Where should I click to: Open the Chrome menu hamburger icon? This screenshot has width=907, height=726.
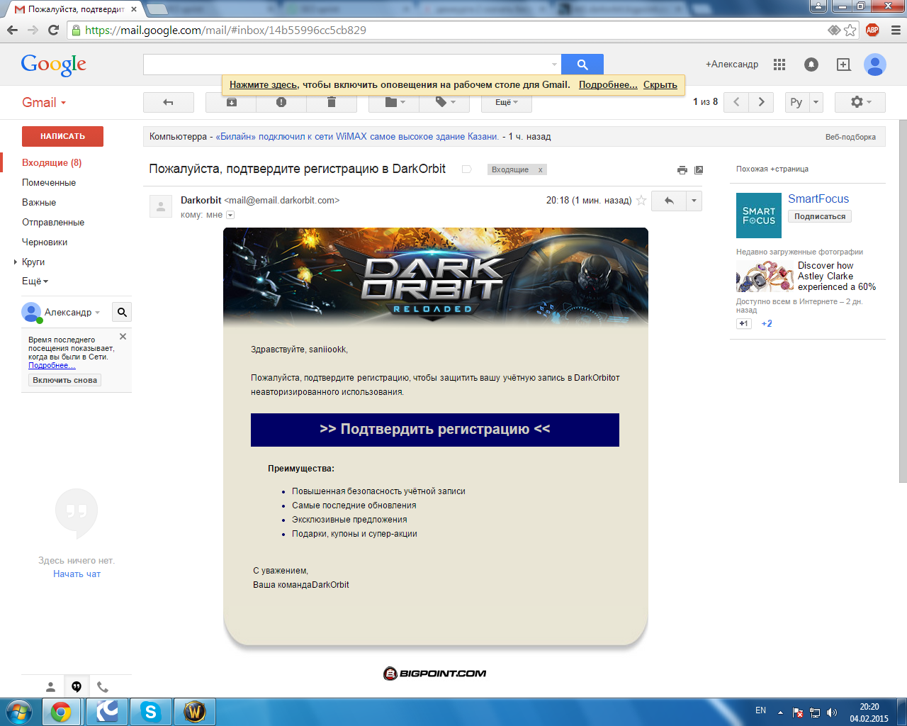(895, 30)
